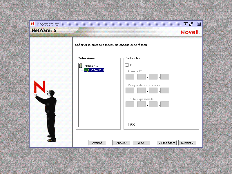Click the FRESER server icon in tree

[81, 66]
